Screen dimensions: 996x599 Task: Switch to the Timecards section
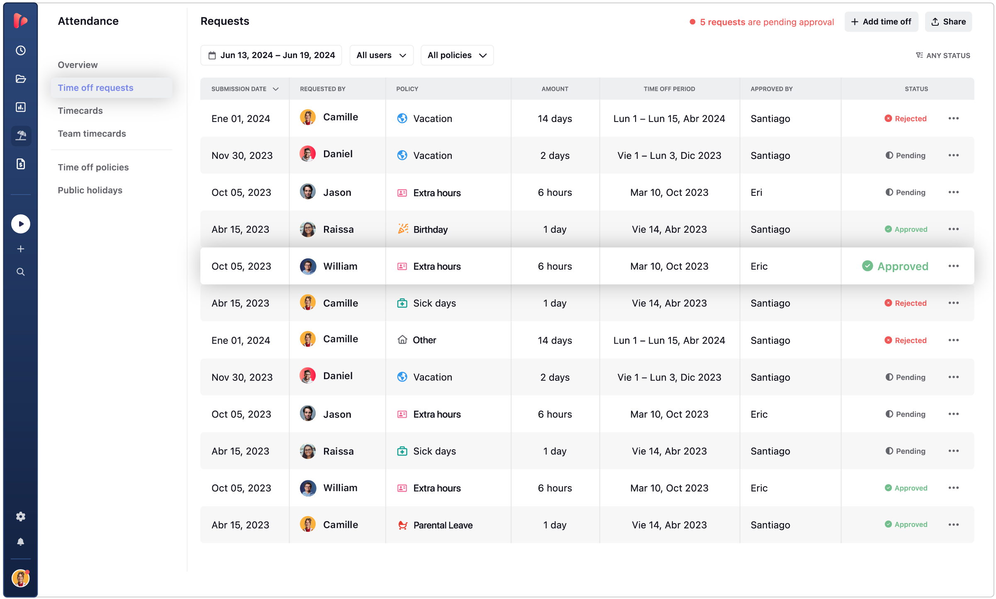(x=80, y=111)
